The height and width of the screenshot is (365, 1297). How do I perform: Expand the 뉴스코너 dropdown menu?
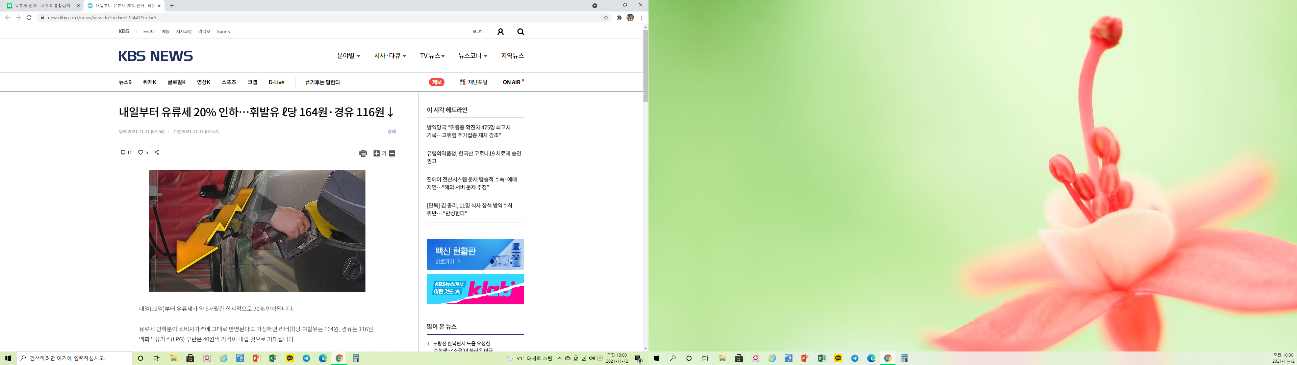(x=472, y=56)
